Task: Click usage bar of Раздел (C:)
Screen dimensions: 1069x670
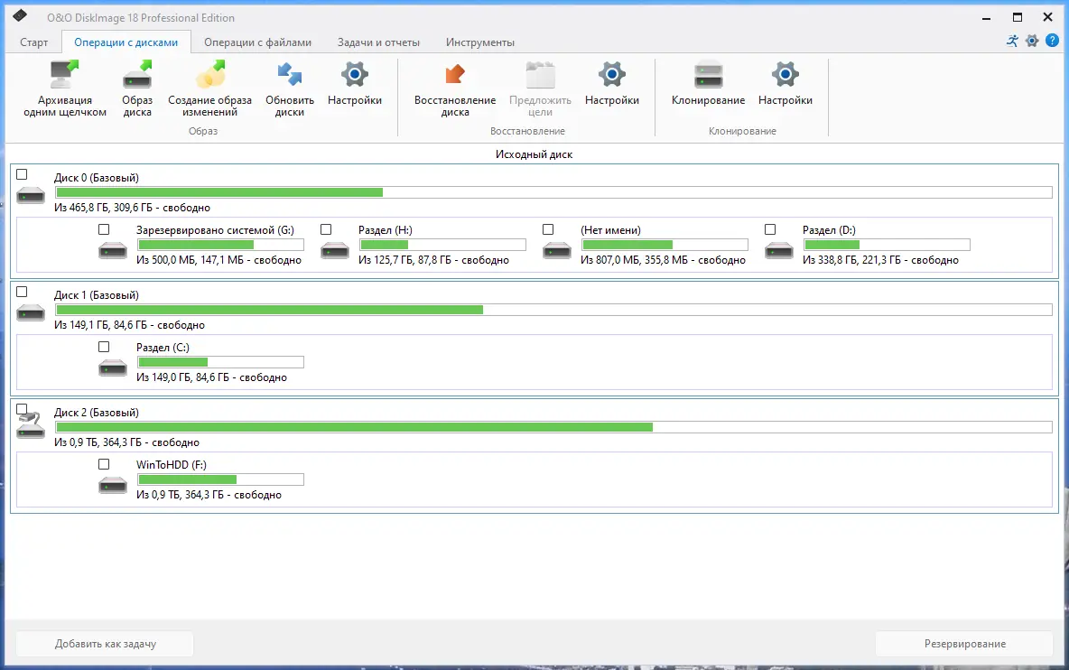Action: 220,362
